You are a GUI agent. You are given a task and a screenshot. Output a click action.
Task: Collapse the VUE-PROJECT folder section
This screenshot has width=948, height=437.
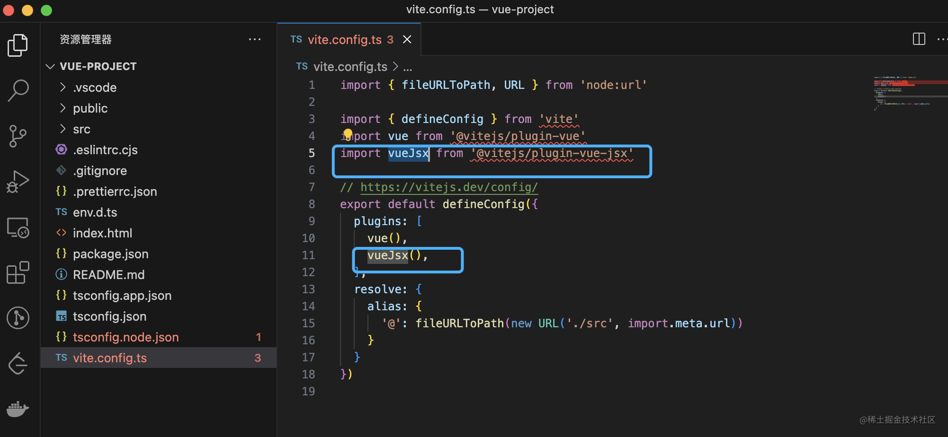[x=50, y=66]
